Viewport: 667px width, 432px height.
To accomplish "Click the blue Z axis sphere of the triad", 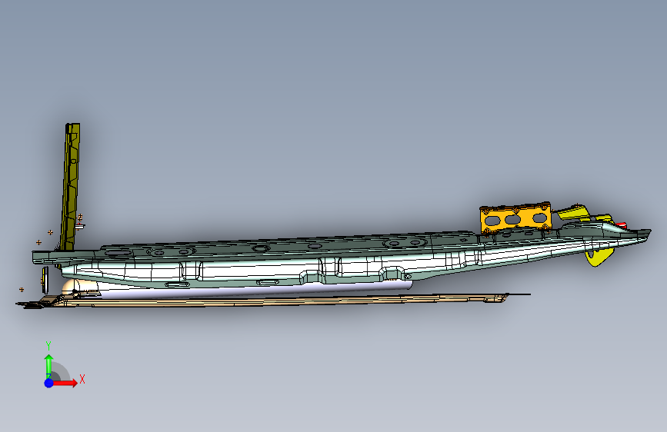I will coord(48,383).
